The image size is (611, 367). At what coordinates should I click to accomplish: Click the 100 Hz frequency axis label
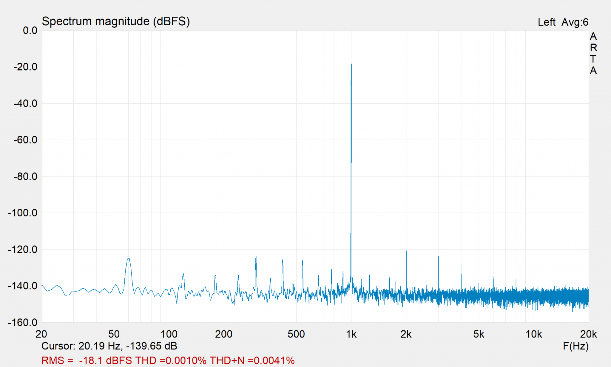pos(169,334)
